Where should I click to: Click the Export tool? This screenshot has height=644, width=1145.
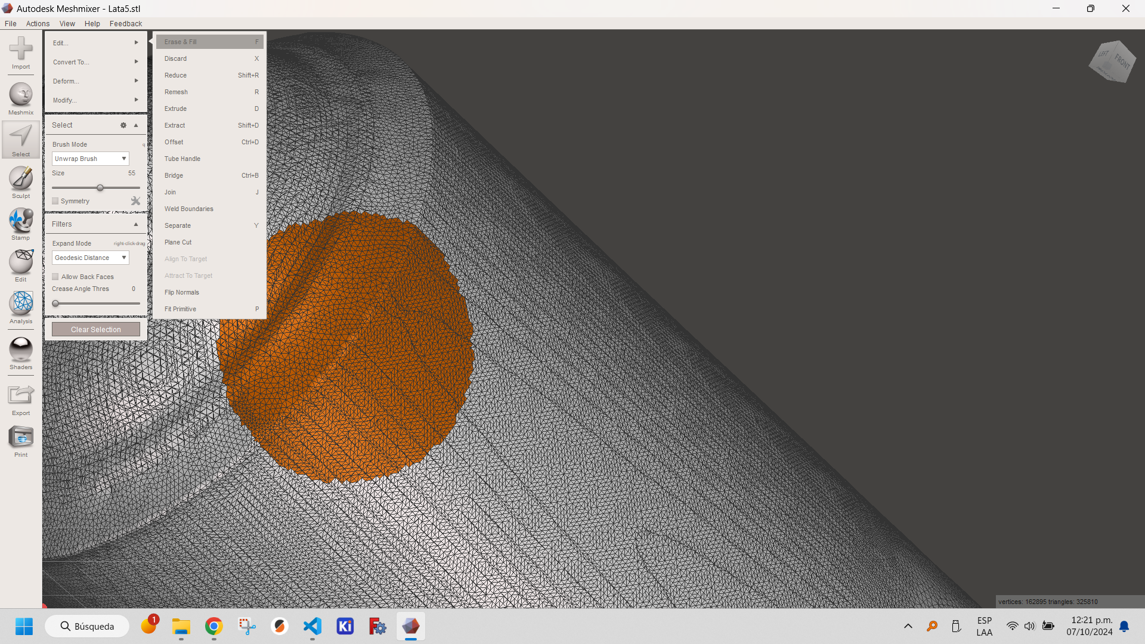coord(21,400)
